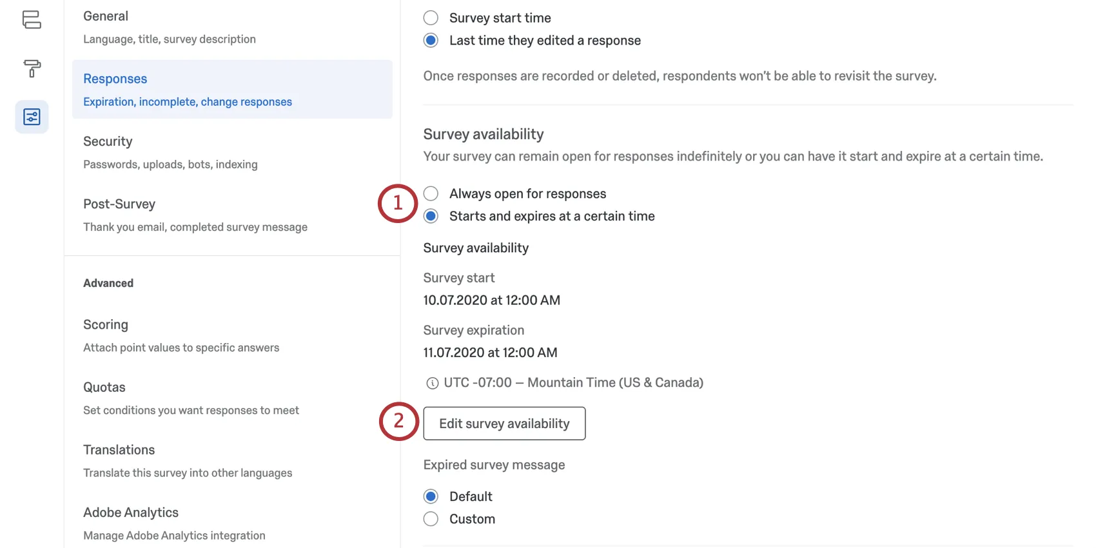Select Last time they edited a response
This screenshot has height=548, width=1096.
click(x=431, y=41)
